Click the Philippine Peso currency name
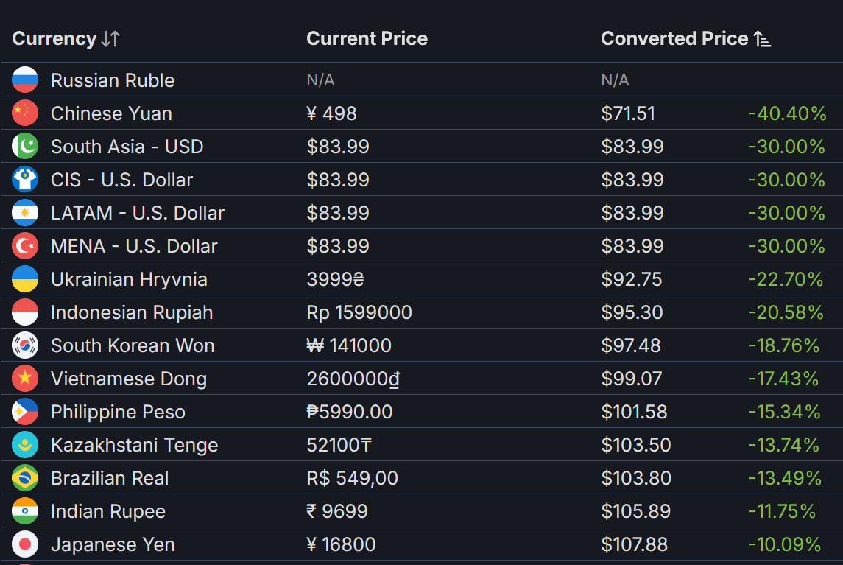The width and height of the screenshot is (843, 565). click(x=118, y=412)
